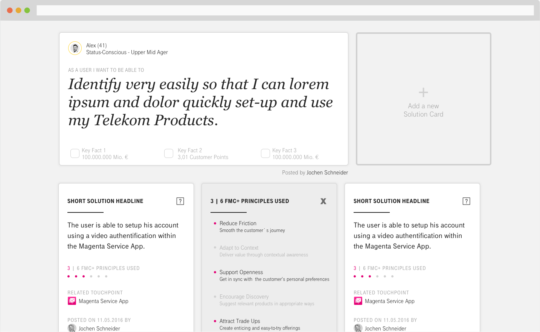The width and height of the screenshot is (540, 332).
Task: Expand FMC+ principles on left card
Action: (x=104, y=268)
